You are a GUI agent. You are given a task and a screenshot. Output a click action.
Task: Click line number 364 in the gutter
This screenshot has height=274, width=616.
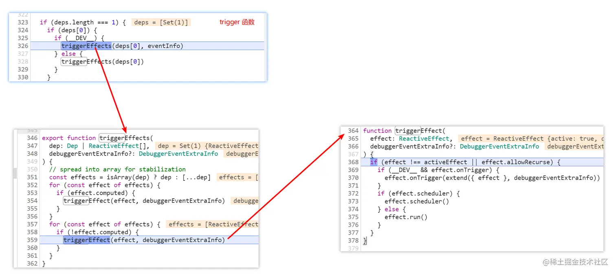(x=353, y=131)
